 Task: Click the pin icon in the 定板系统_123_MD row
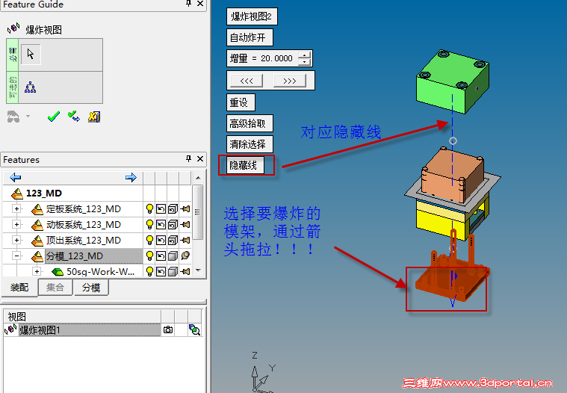[x=185, y=209]
